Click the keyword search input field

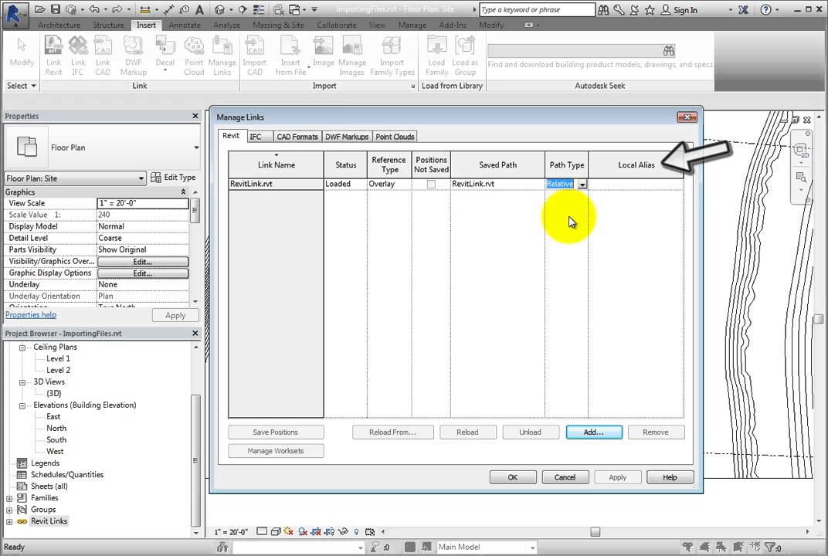click(537, 9)
